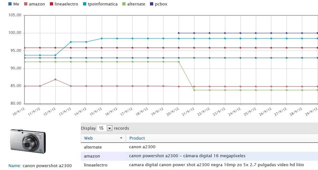
Task: Toggle the Me series in chart legend
Action: [14, 4]
